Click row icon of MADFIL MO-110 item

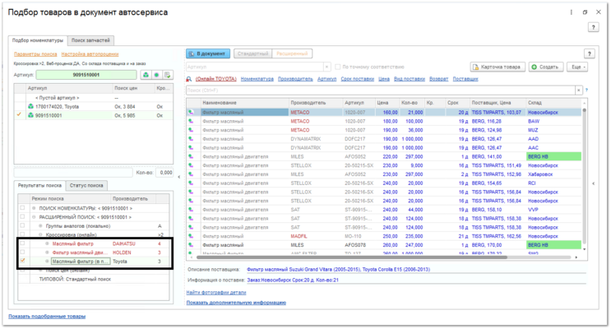191,236
